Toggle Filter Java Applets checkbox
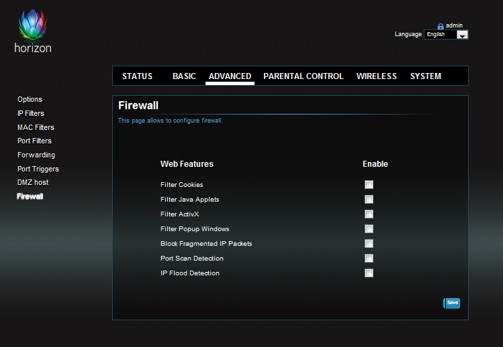The width and height of the screenshot is (503, 347). tap(369, 199)
